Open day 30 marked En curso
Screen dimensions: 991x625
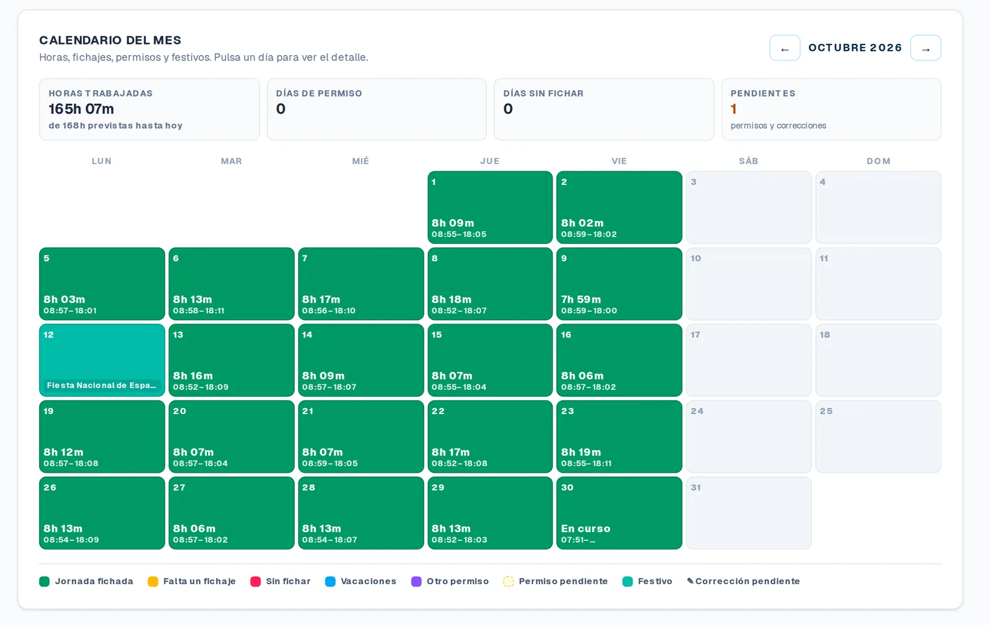click(619, 513)
